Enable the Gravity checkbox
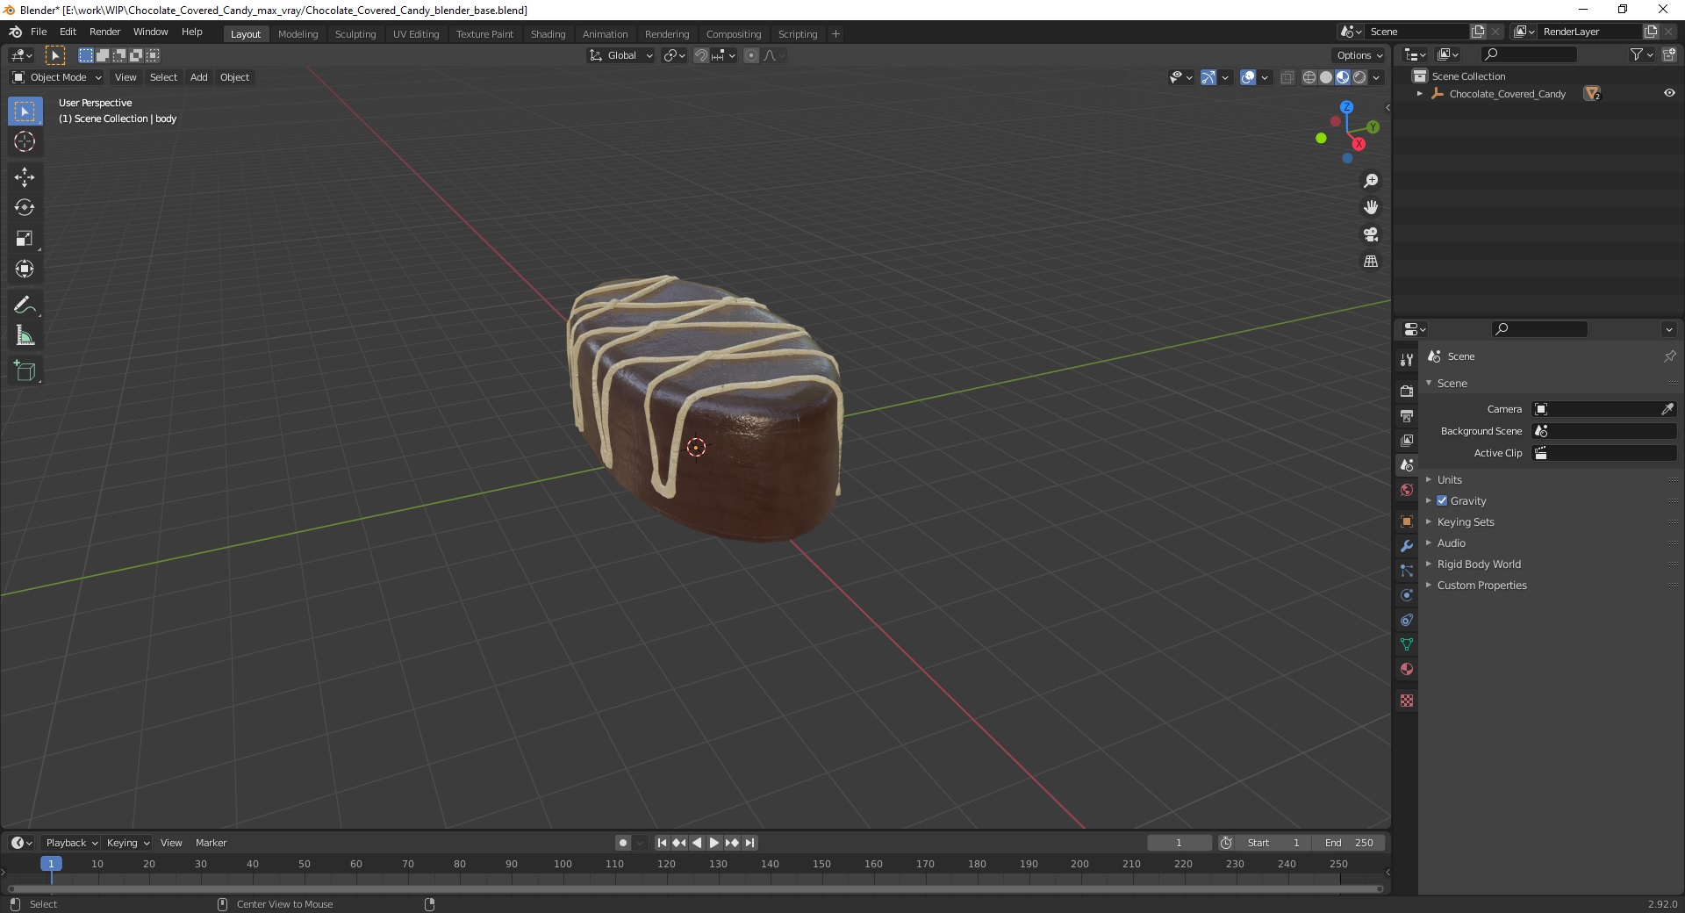Viewport: 1685px width, 913px height. pyautogui.click(x=1442, y=500)
